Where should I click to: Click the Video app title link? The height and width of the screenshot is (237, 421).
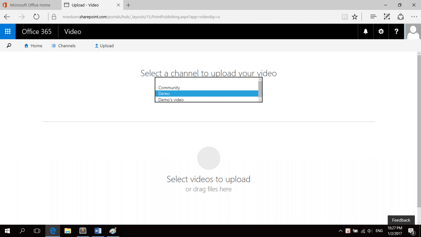point(72,31)
